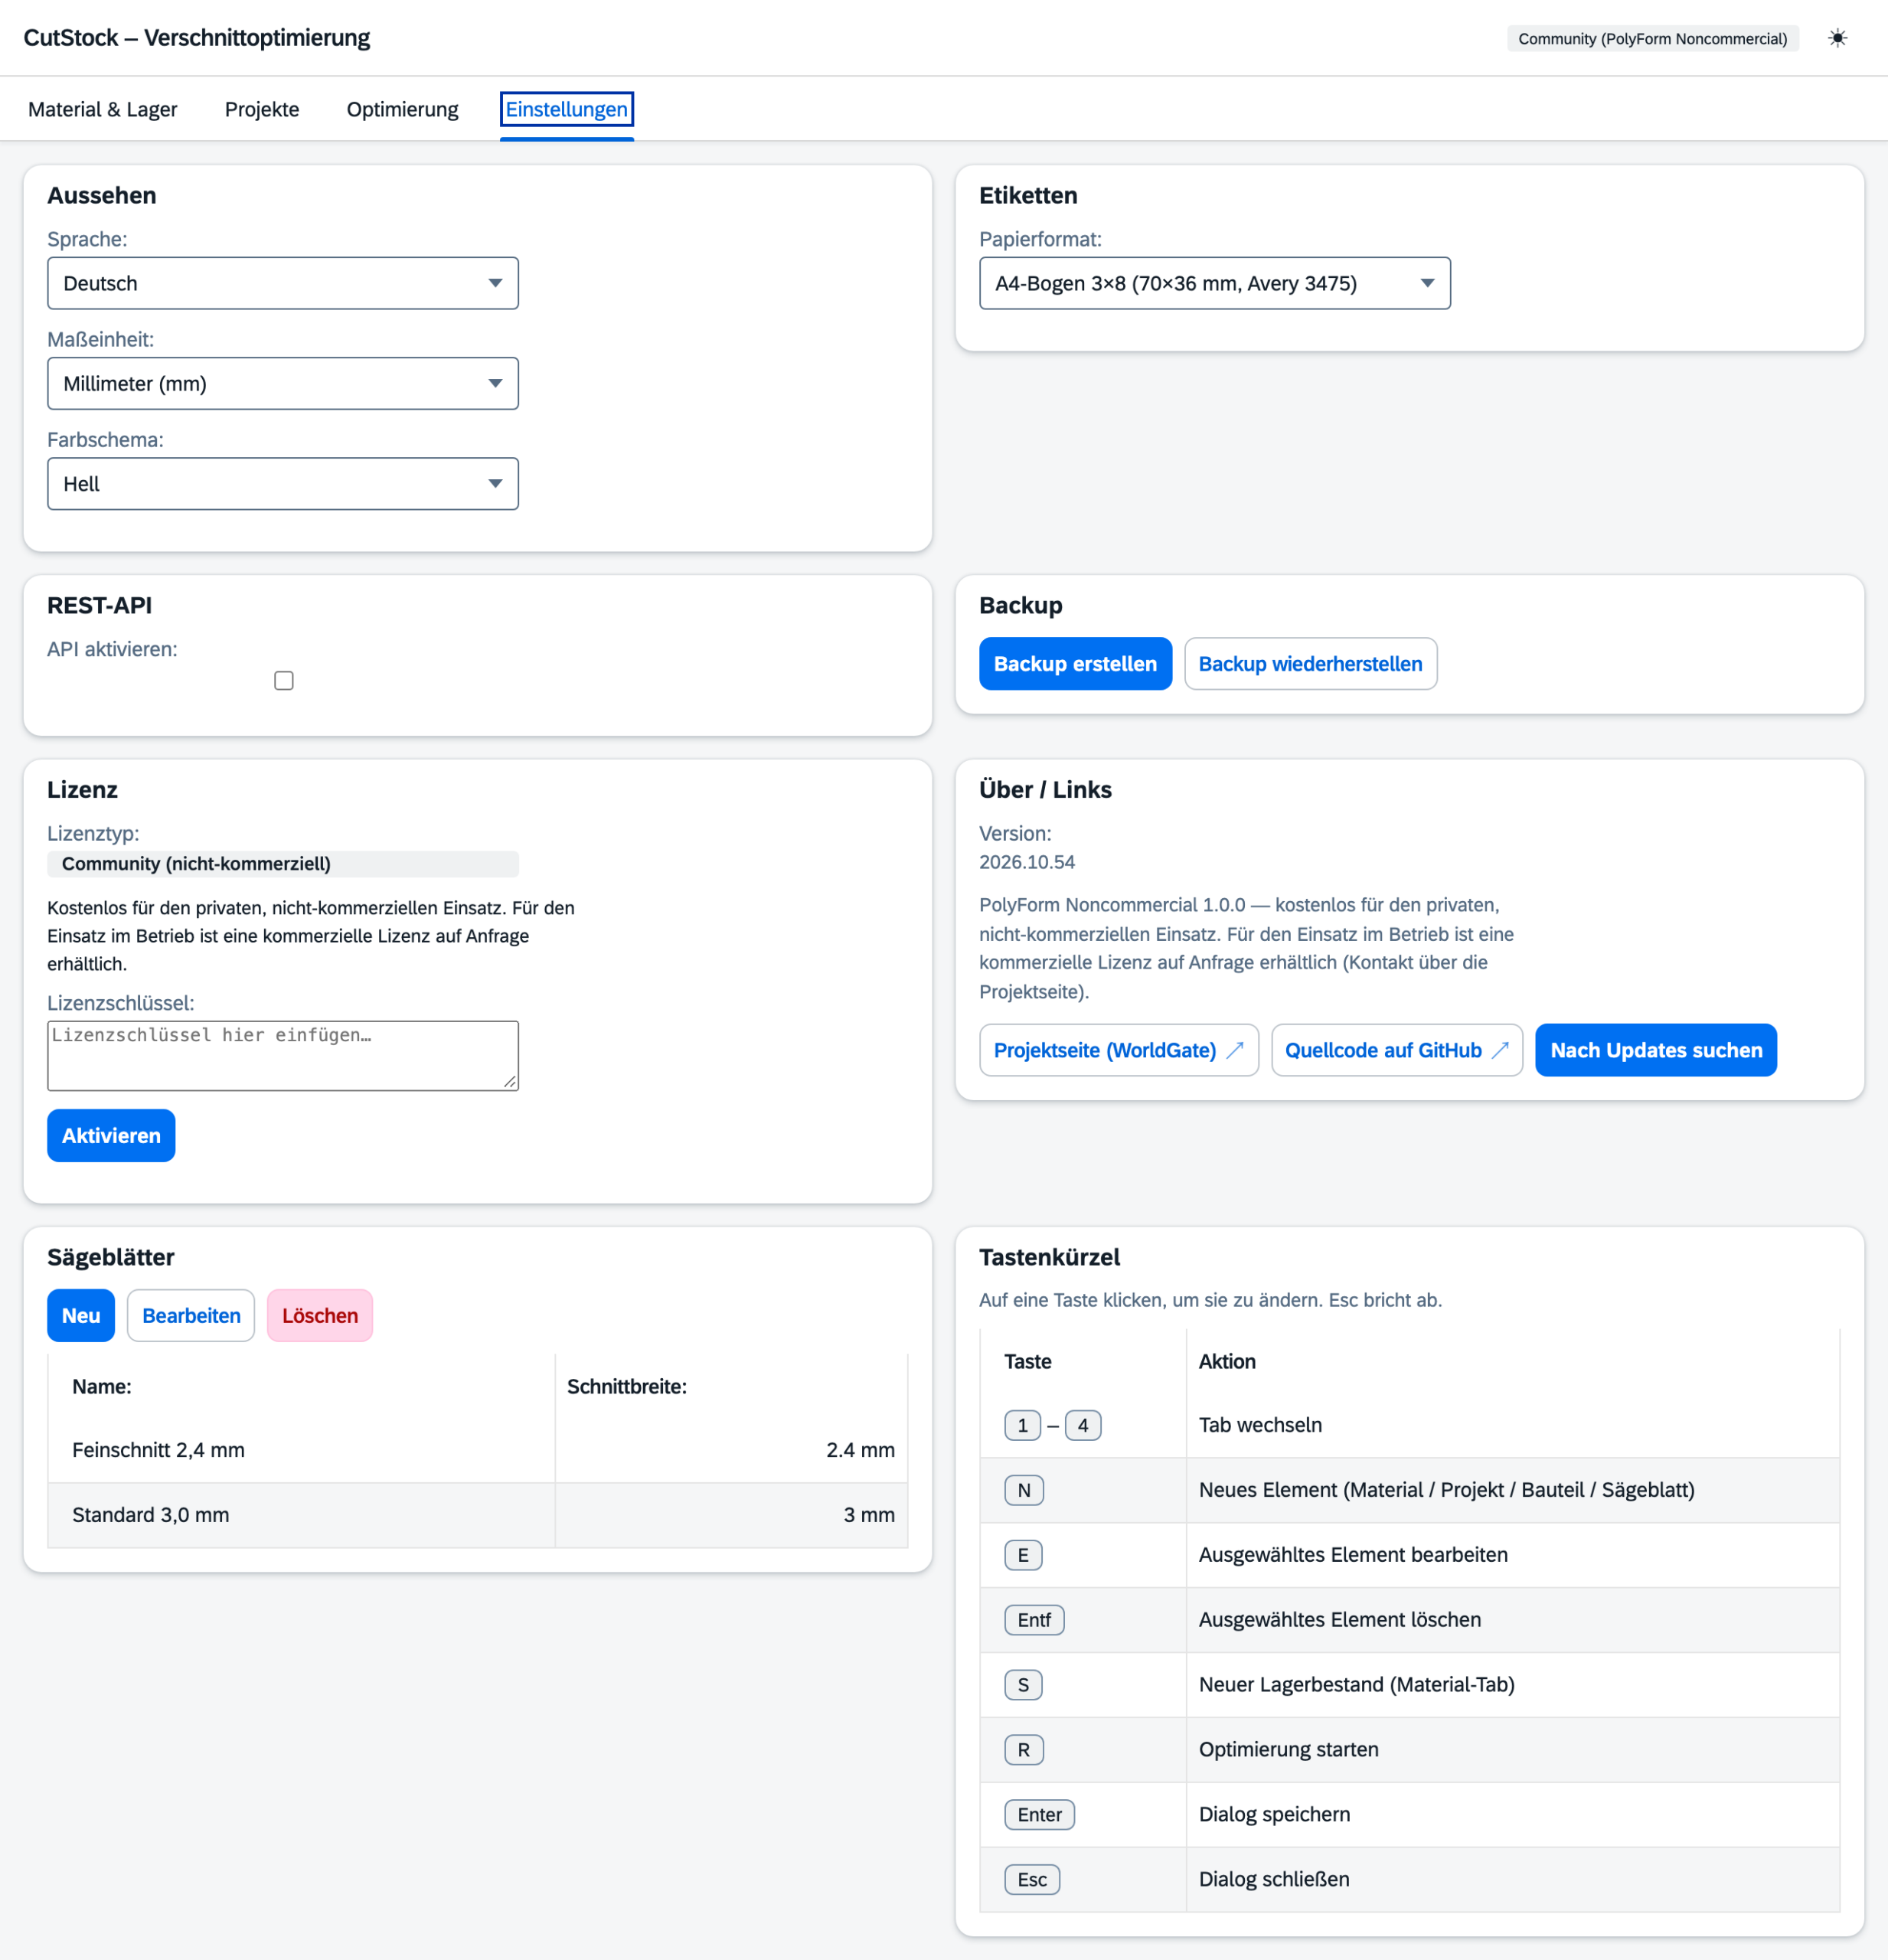The width and height of the screenshot is (1888, 1960).
Task: Click the Community (nicht-kommerziell) license type
Action: (283, 864)
